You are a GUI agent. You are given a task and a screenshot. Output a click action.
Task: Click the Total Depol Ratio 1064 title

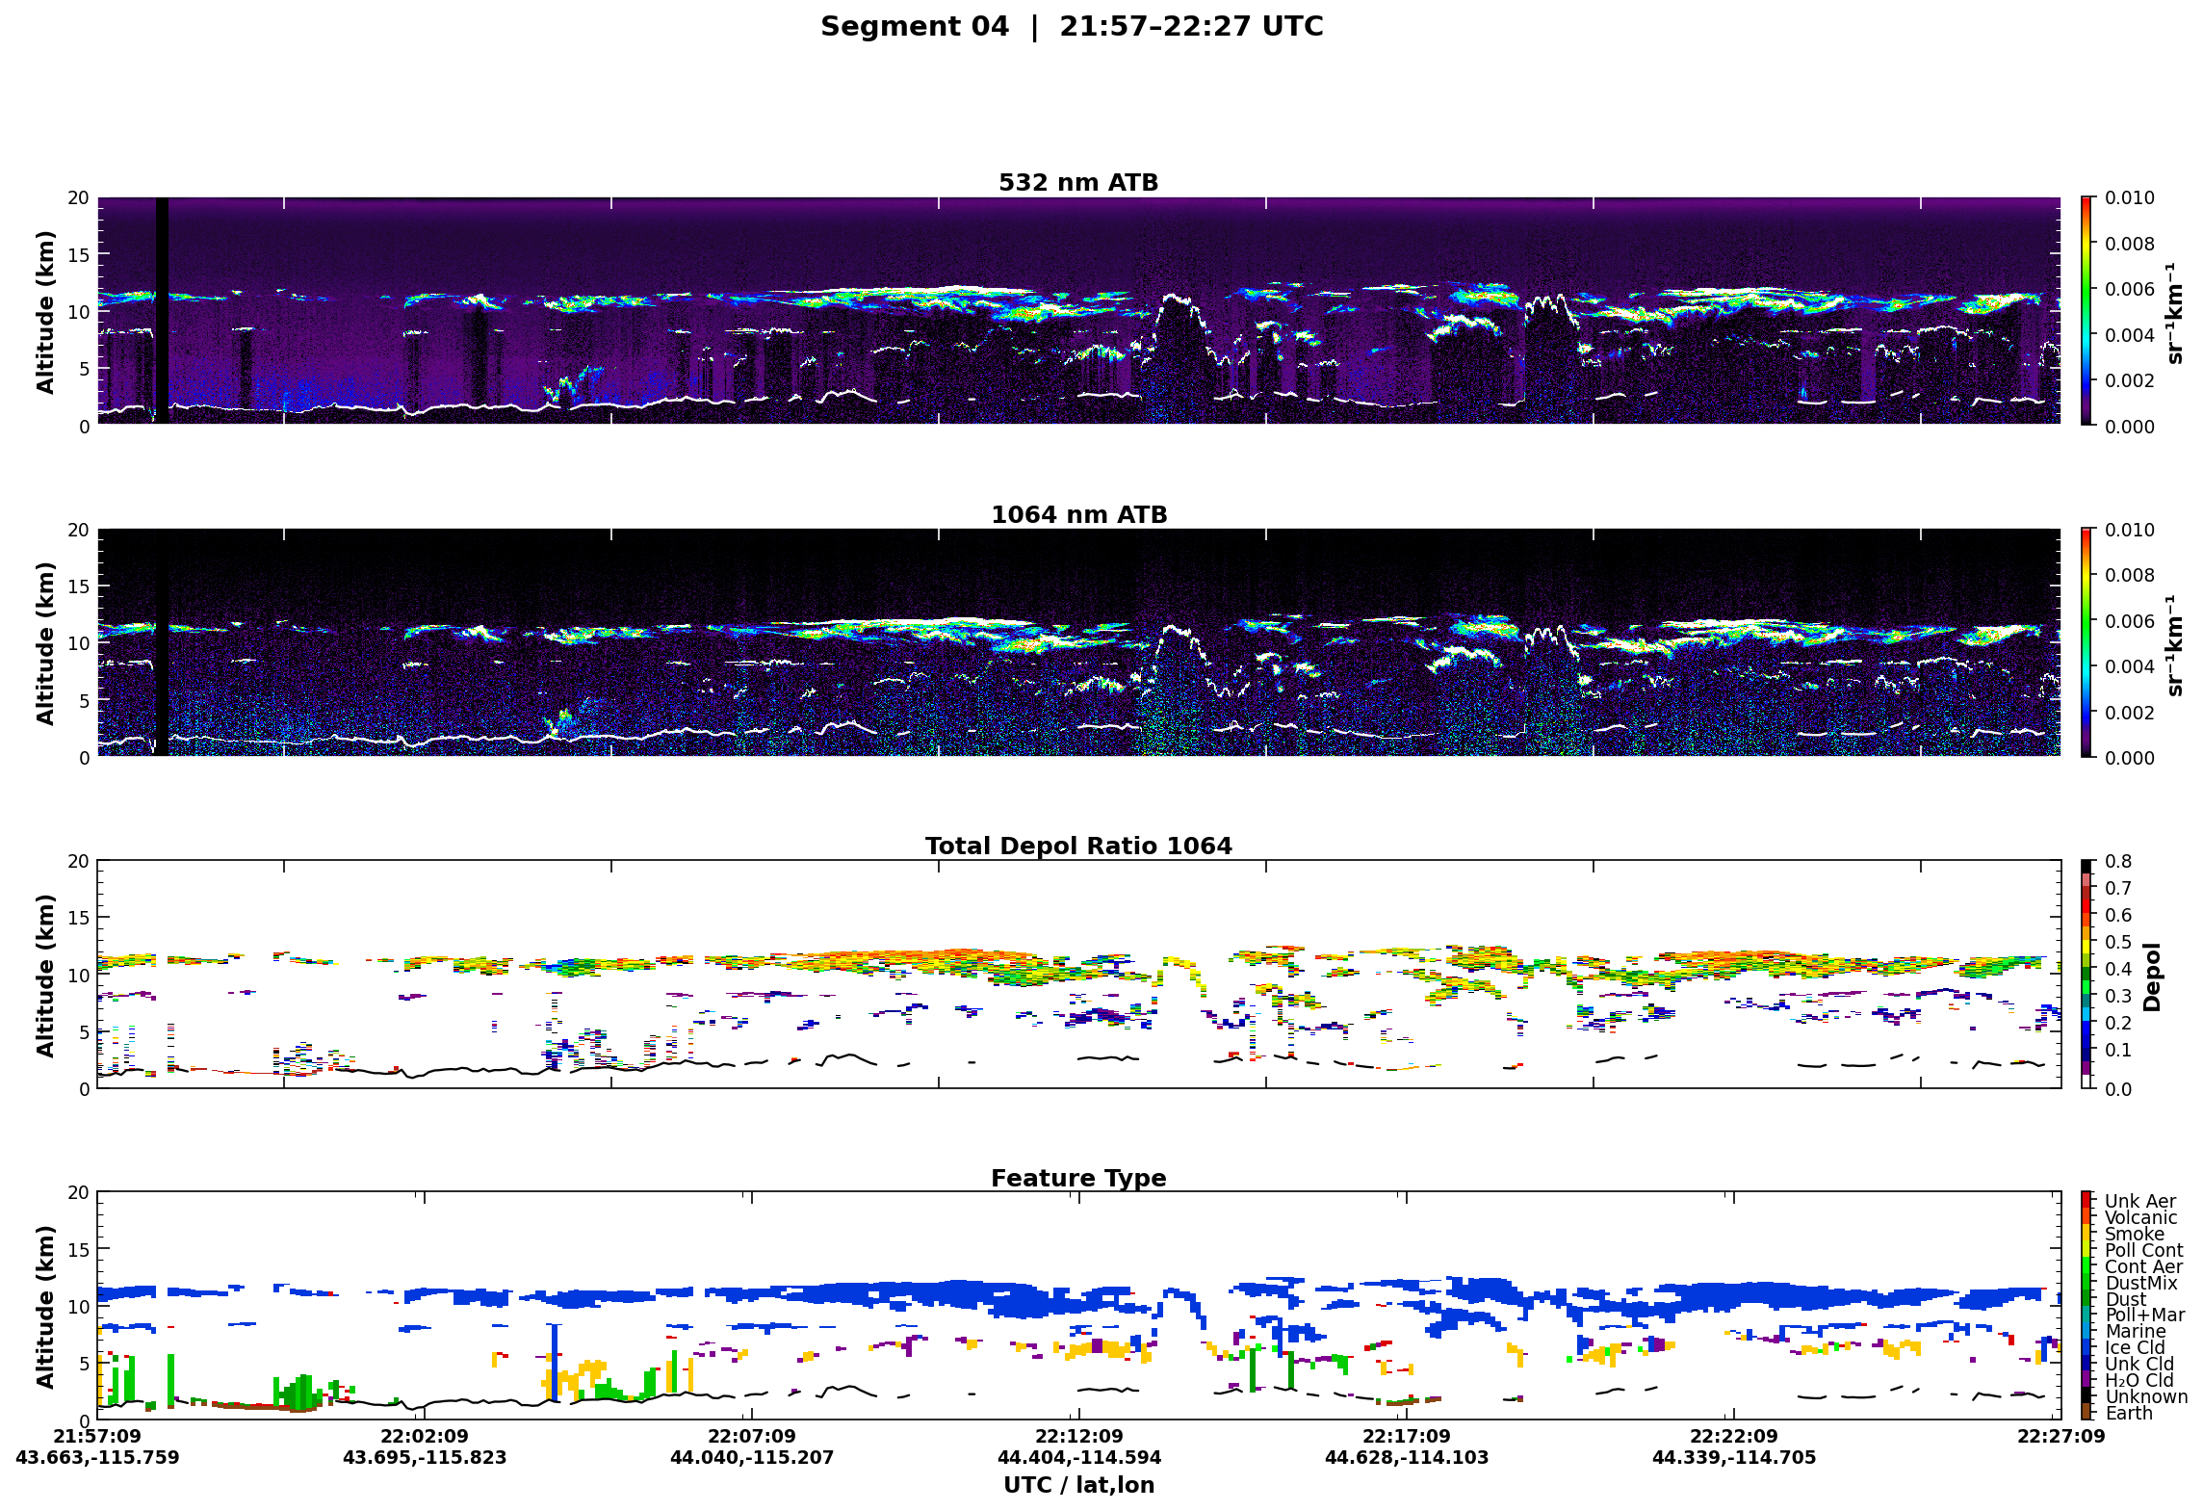tap(1078, 846)
